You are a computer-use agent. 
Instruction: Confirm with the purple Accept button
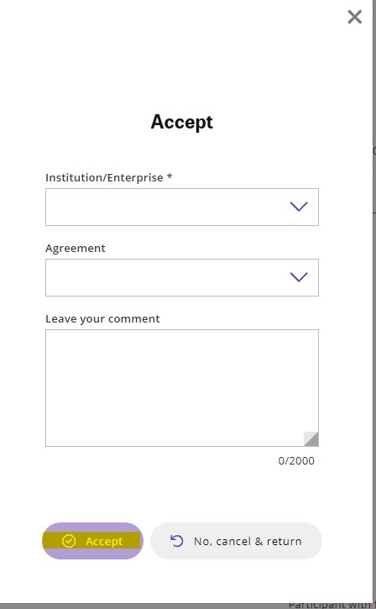pos(92,541)
